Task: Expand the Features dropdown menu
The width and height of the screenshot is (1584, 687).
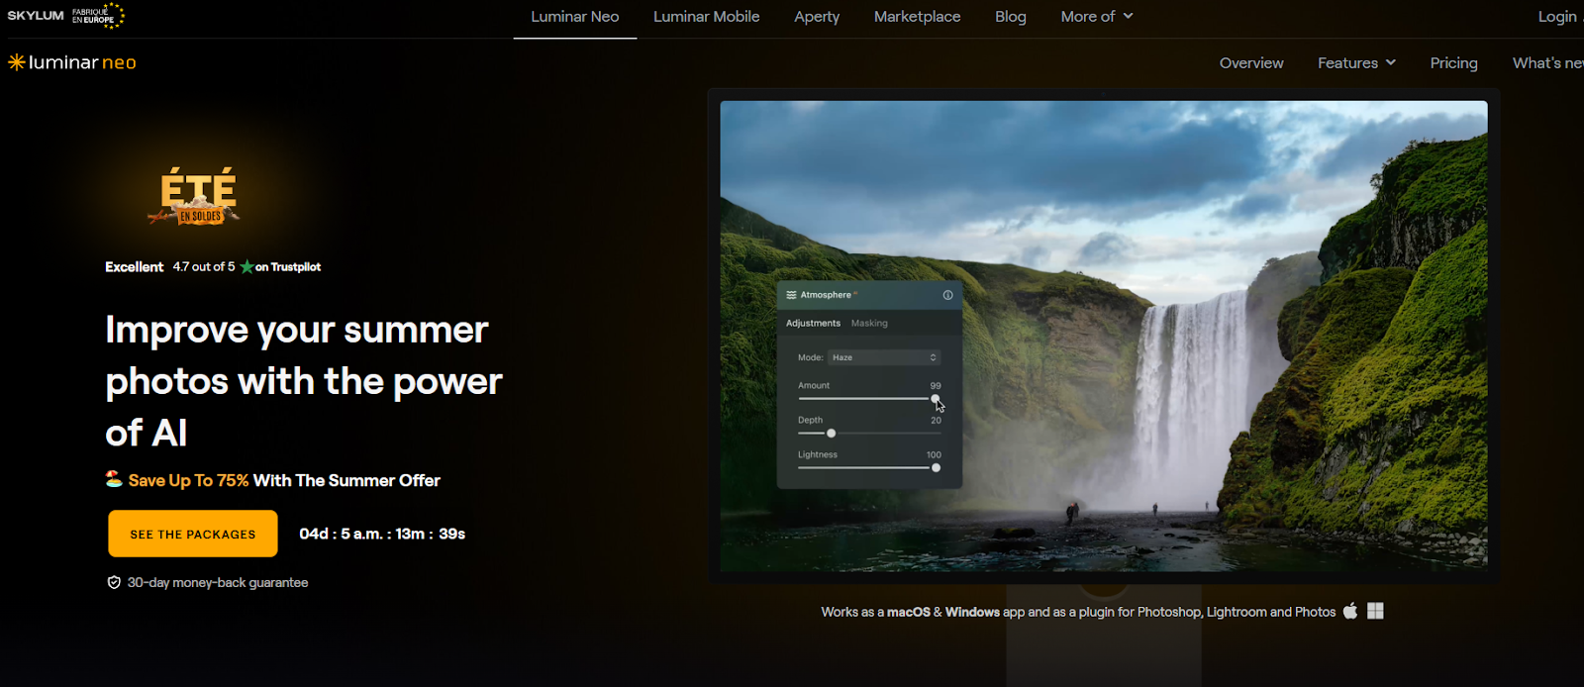Action: tap(1356, 63)
